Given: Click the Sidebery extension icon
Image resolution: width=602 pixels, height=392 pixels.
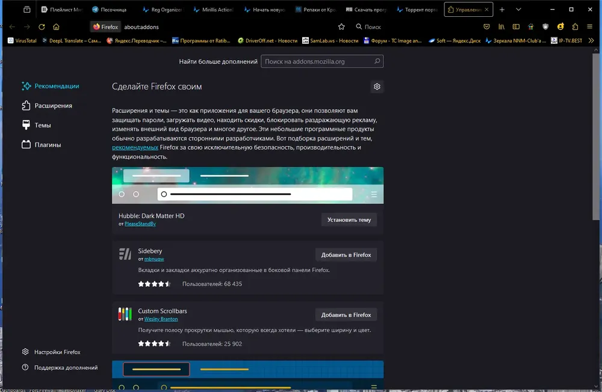Looking at the screenshot, I should (125, 254).
